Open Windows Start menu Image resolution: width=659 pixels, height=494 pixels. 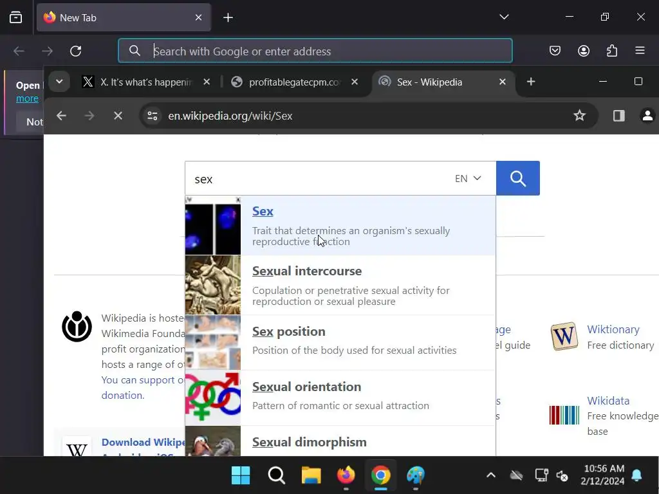coord(241,475)
